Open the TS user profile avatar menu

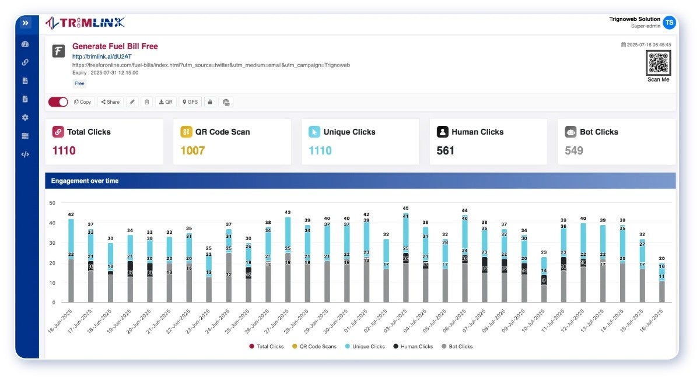click(669, 23)
